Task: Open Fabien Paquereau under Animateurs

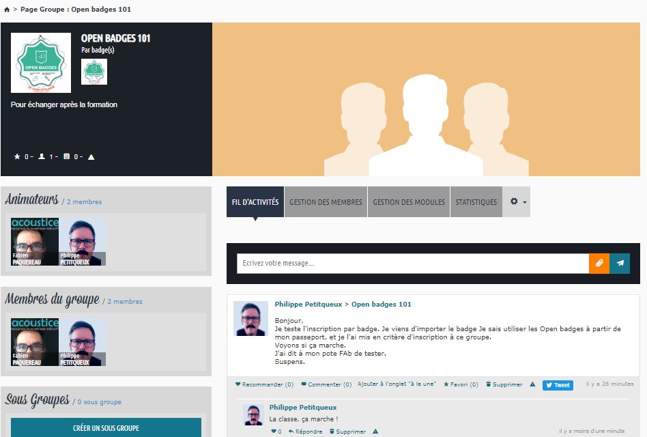Action: point(35,242)
